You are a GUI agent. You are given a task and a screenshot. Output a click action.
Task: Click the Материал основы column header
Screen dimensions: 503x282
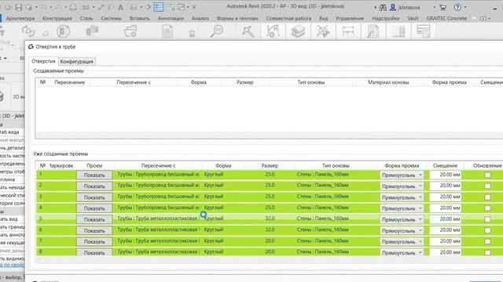(x=388, y=82)
